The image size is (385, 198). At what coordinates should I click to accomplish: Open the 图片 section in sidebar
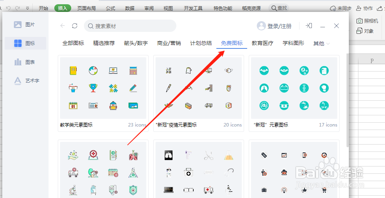click(25, 25)
